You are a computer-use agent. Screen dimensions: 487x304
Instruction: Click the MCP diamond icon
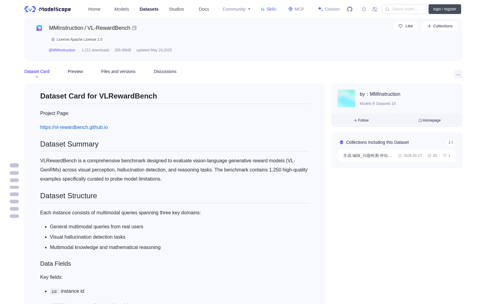290,9
